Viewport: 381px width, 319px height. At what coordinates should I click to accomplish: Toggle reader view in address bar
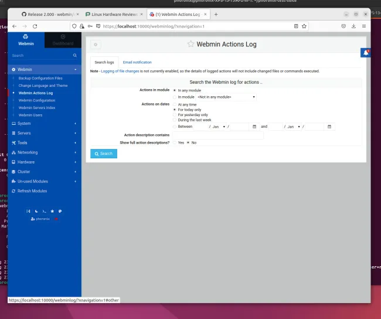coord(296,26)
